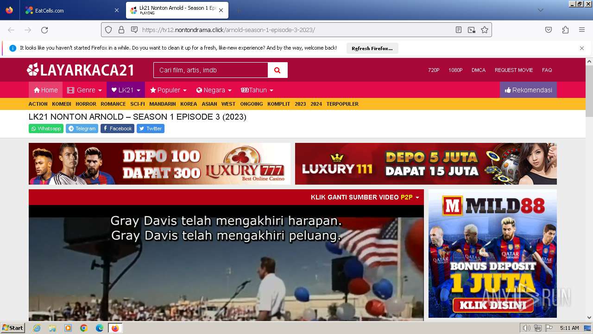Share via the Facebook button
Image resolution: width=593 pixels, height=334 pixels.
pyautogui.click(x=117, y=128)
